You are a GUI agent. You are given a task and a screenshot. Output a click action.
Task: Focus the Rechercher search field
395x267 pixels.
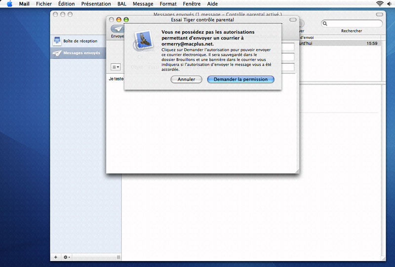click(352, 23)
